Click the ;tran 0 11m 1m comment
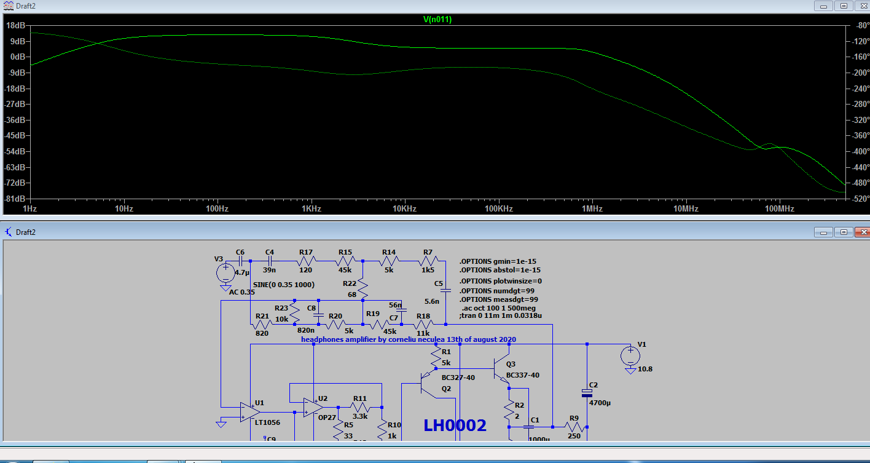Viewport: 870px width, 463px height. click(501, 315)
